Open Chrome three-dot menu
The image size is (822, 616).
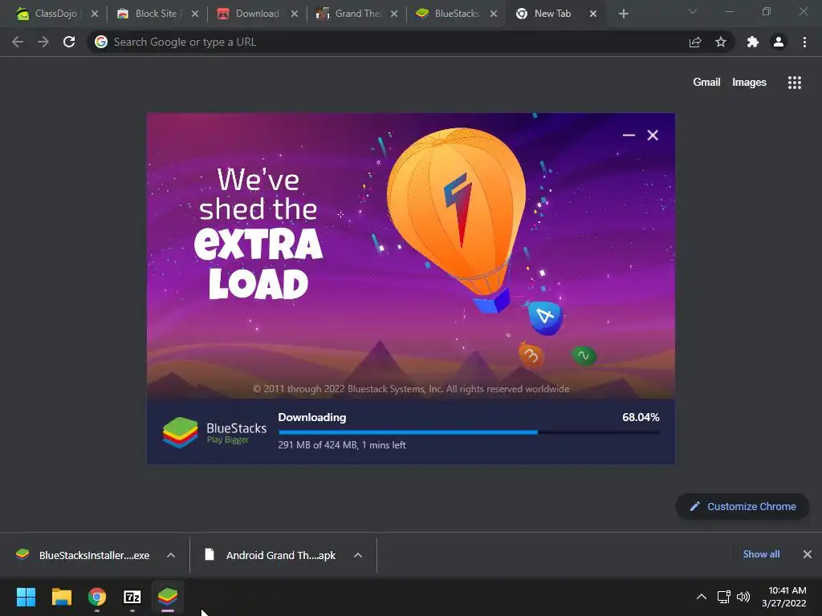point(804,42)
